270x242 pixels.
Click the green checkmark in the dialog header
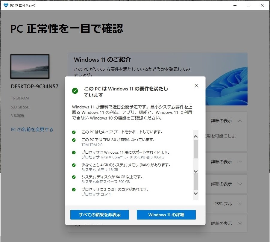click(75, 91)
